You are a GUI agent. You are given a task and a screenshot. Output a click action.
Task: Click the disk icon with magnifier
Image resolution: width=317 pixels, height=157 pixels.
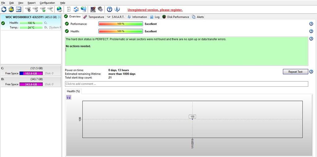click(50, 9)
